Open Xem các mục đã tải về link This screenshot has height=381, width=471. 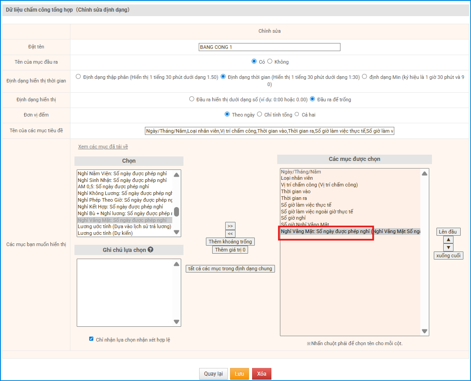(103, 147)
